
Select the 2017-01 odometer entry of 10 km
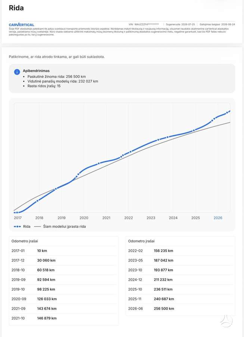tap(64, 251)
